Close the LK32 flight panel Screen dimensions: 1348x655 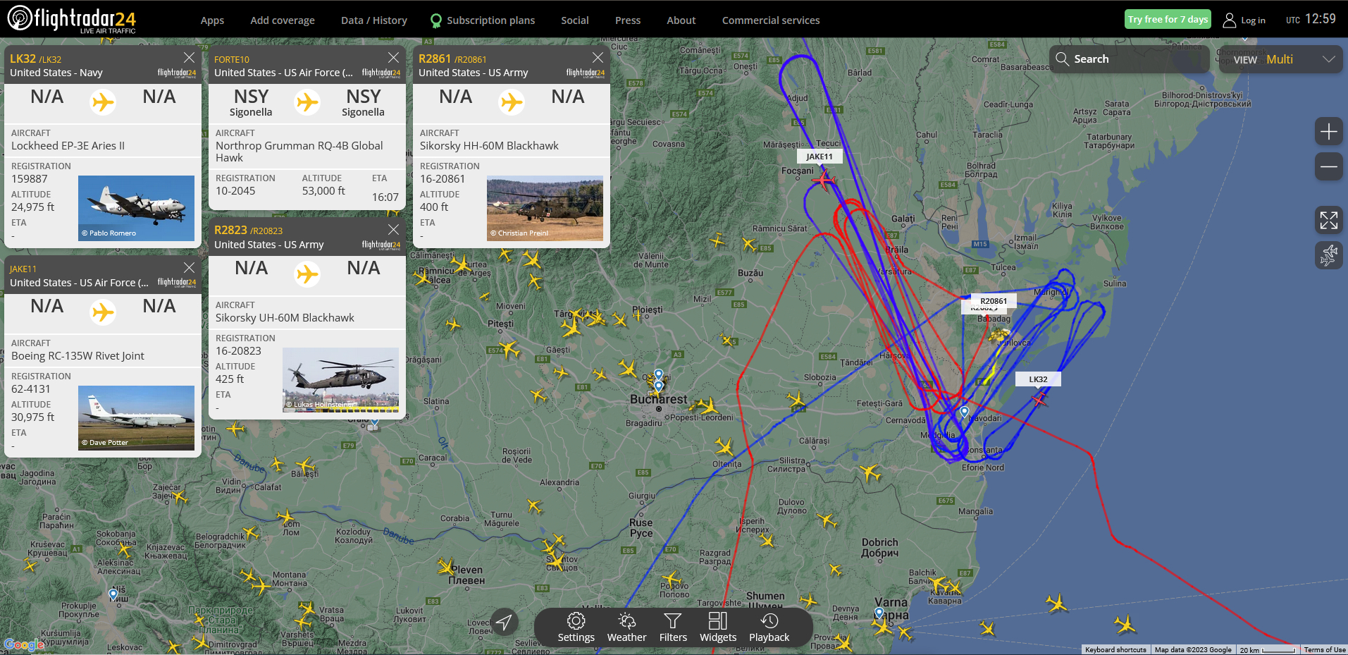pyautogui.click(x=189, y=58)
